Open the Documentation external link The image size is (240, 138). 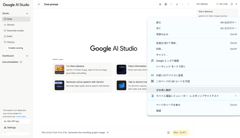pyautogui.click(x=12, y=62)
